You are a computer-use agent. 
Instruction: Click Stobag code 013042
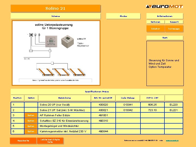[128, 110]
